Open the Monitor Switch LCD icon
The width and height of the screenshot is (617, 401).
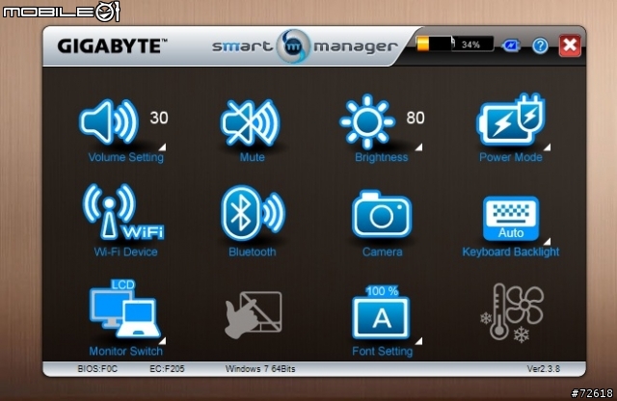(124, 308)
